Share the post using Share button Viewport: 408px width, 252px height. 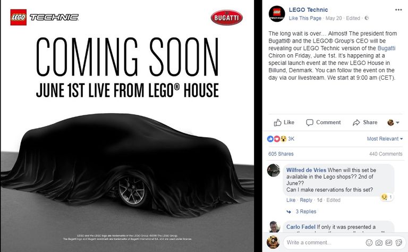tap(365, 122)
